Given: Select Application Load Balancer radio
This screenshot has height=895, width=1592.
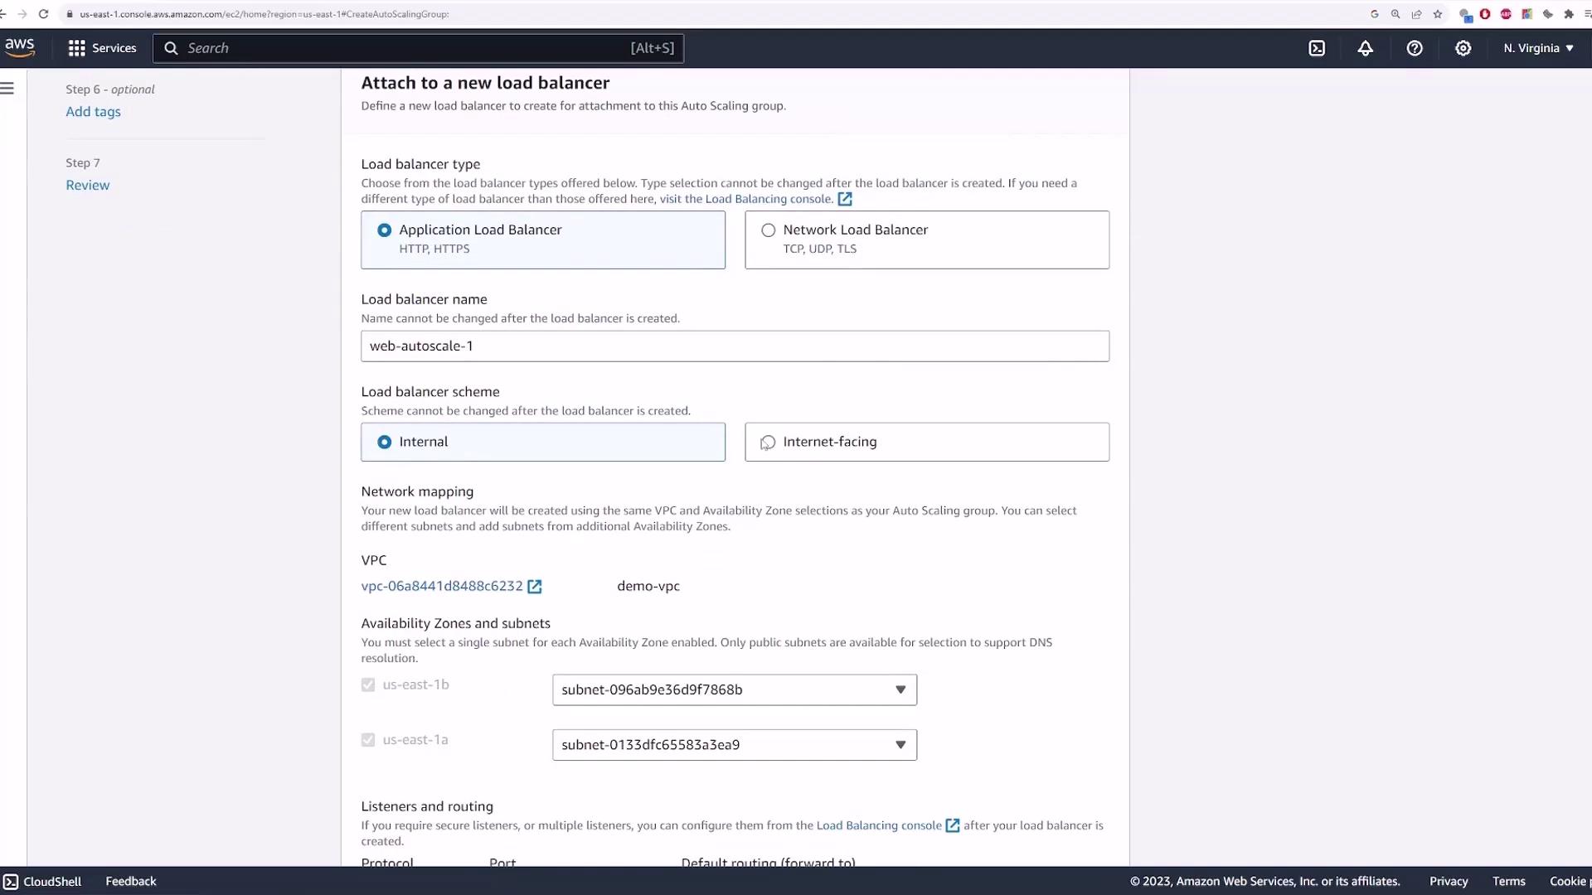Looking at the screenshot, I should tap(385, 230).
